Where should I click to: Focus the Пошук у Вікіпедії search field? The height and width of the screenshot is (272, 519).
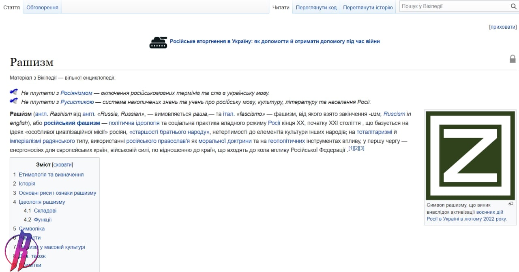(454, 6)
